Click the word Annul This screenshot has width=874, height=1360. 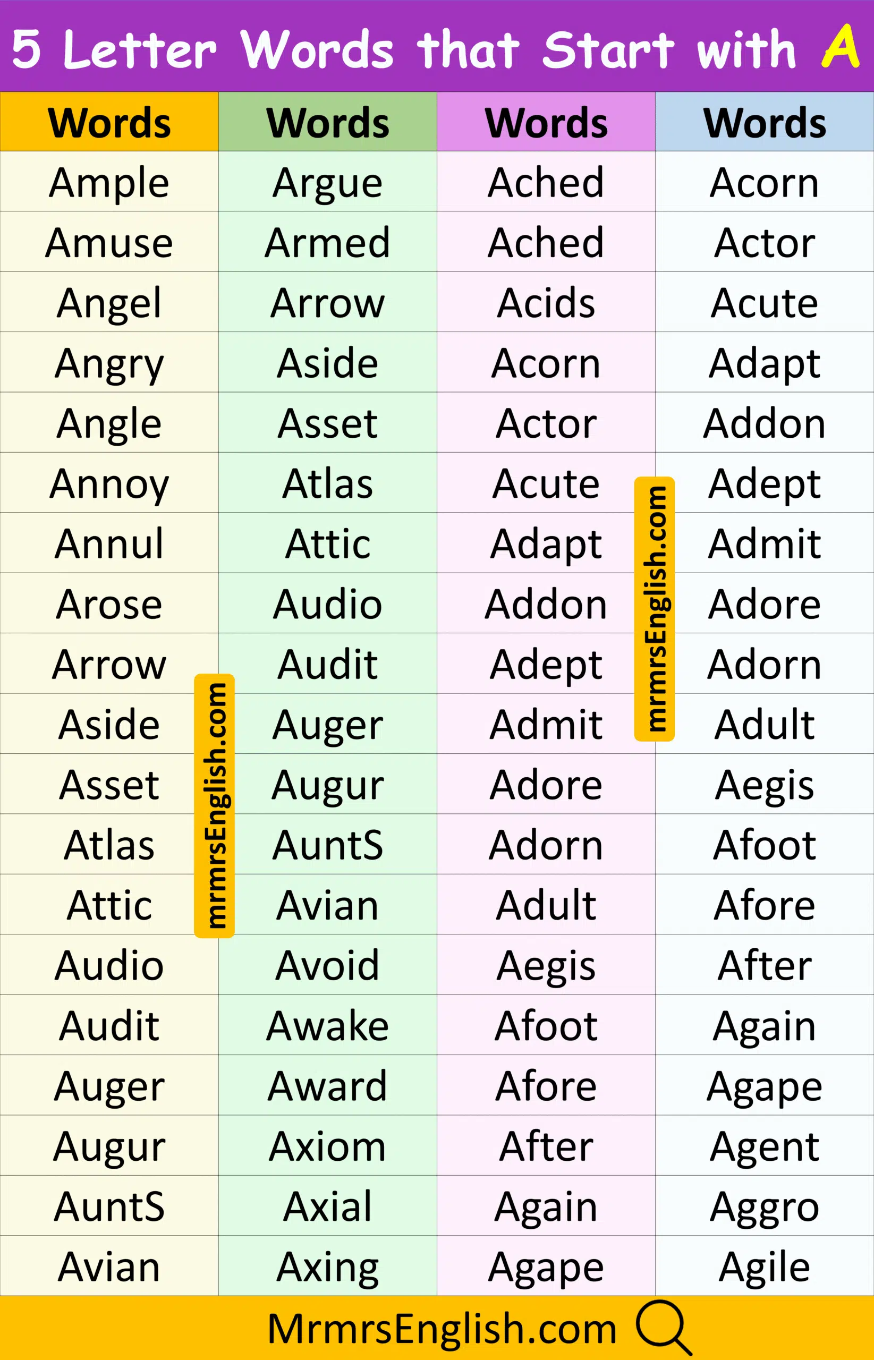point(109,543)
